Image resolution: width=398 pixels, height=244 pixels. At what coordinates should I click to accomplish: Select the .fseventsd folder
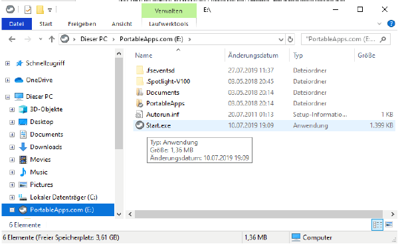[x=160, y=70]
